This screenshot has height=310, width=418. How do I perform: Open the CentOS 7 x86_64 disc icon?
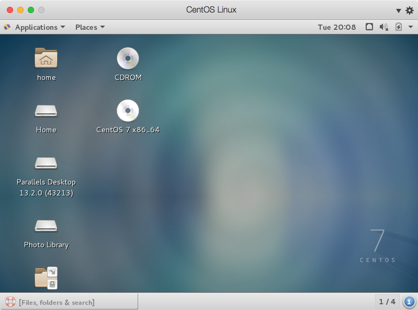coord(128,110)
